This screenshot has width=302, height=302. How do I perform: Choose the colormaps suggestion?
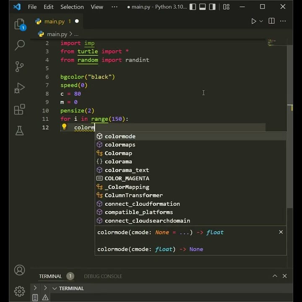tap(191, 145)
